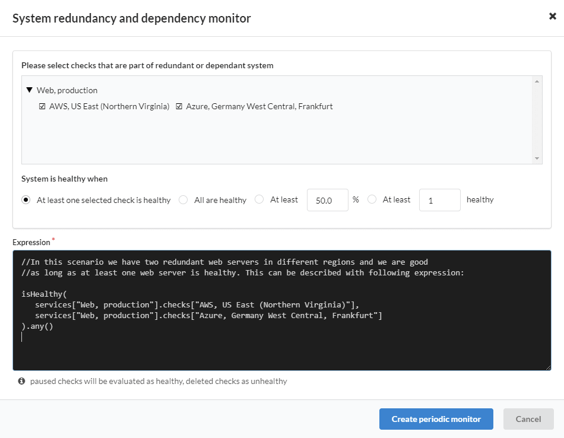
Task: Edit the healthy count field showing 1
Action: (439, 200)
